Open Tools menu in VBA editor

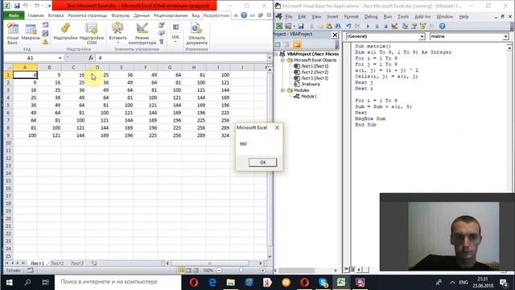pos(403,16)
